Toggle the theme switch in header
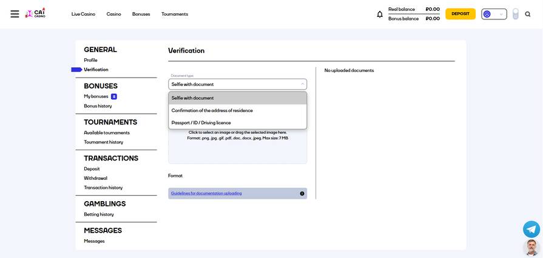 coord(515,14)
